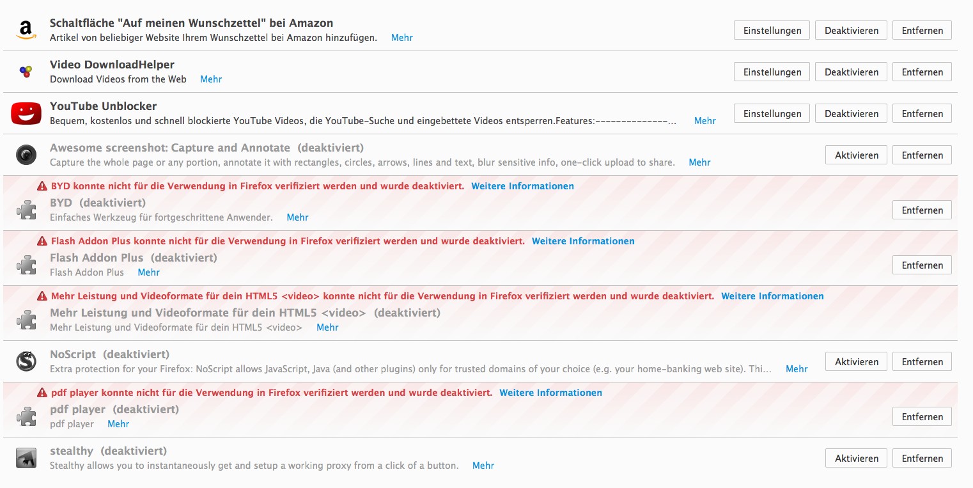Open Mehr link for BYD

tap(297, 217)
